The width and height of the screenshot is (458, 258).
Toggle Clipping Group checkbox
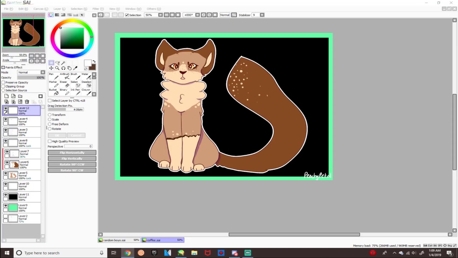tap(3, 86)
